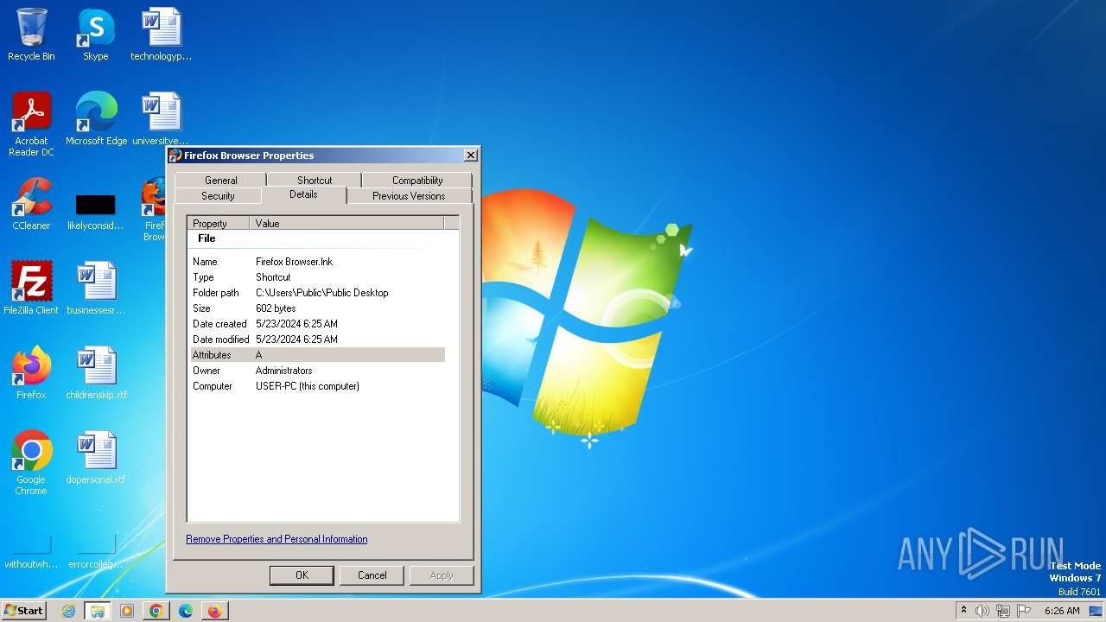Screen dimensions: 1106x622
Task: Select the childrenskip.rtf document icon
Action: click(96, 372)
